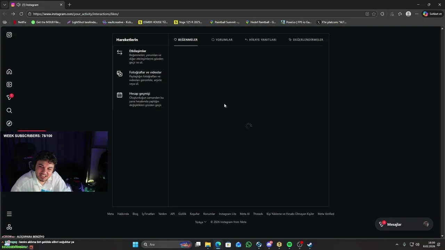The image size is (445, 250).
Task: Open the Explore compass icon
Action: (x=9, y=123)
